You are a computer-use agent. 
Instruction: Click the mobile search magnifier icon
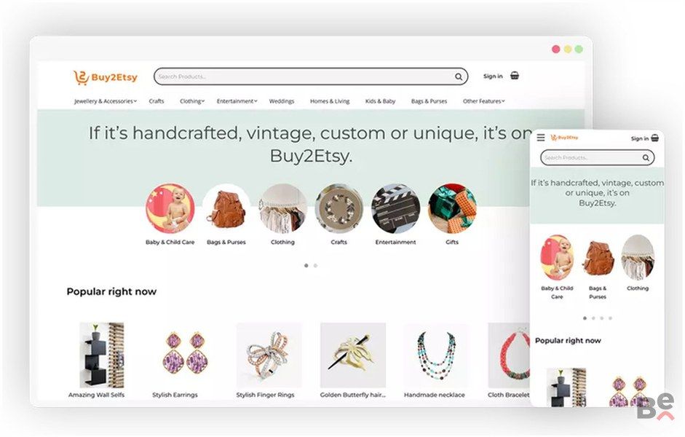pyautogui.click(x=646, y=158)
